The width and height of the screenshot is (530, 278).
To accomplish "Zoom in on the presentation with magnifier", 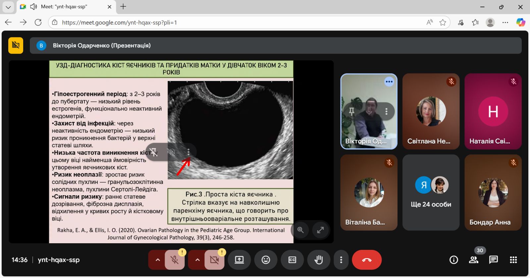I will pyautogui.click(x=300, y=230).
